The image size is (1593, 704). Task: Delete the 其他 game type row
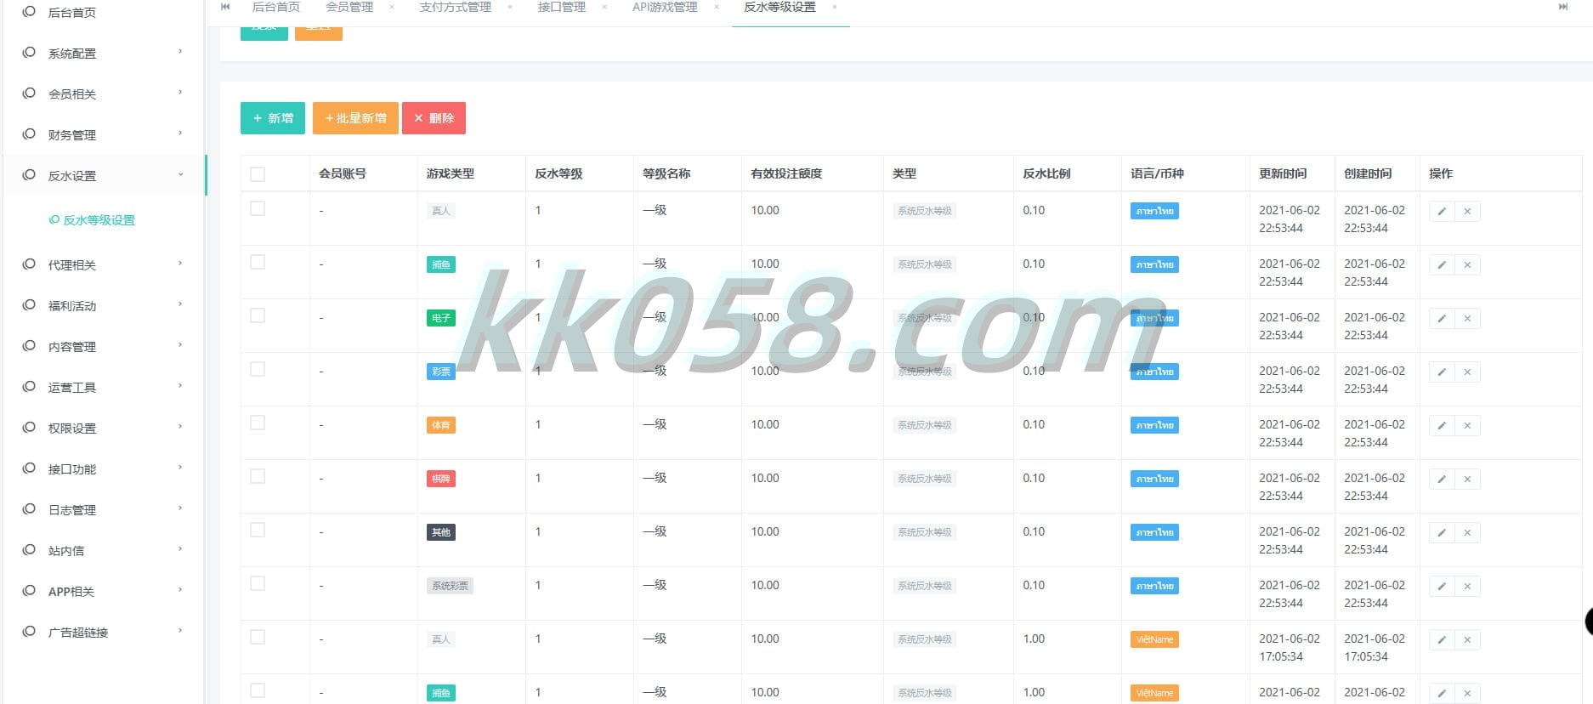tap(1467, 532)
